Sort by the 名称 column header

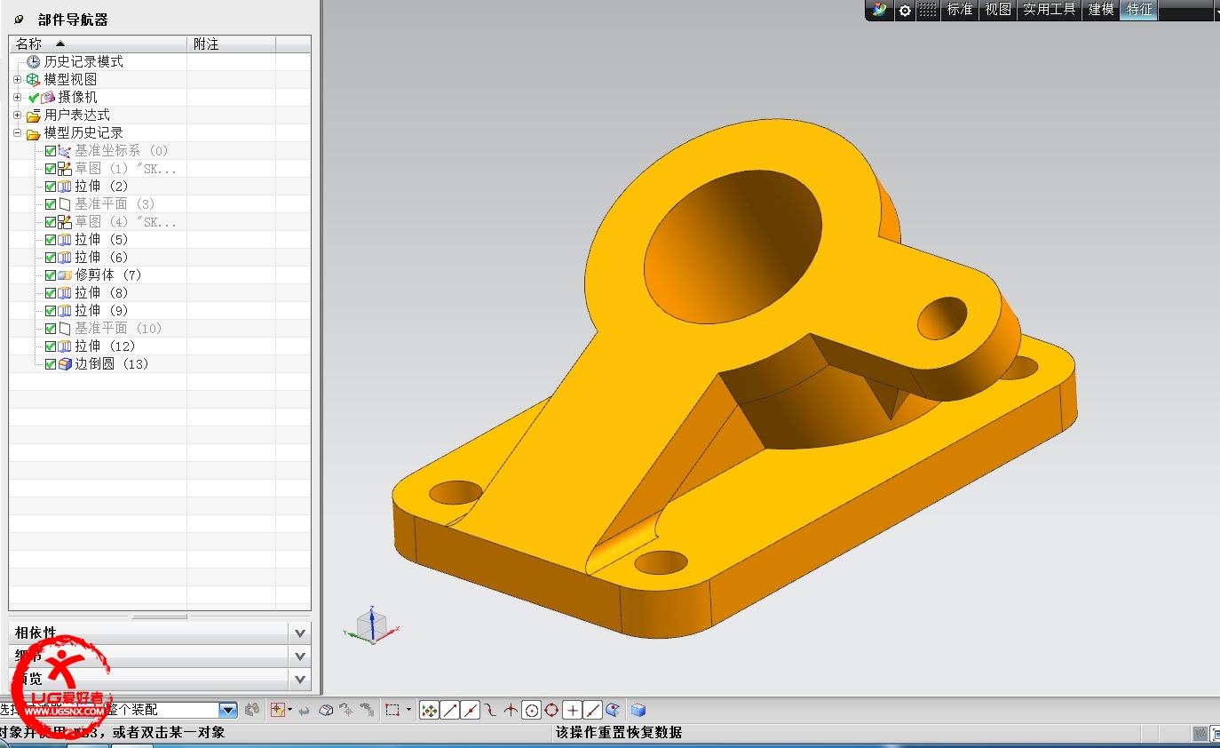pos(98,44)
